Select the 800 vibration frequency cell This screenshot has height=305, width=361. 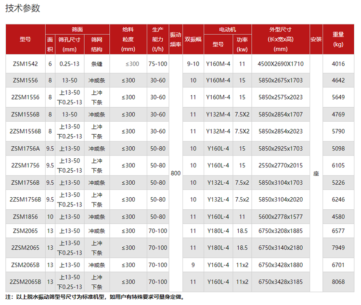tap(176, 173)
